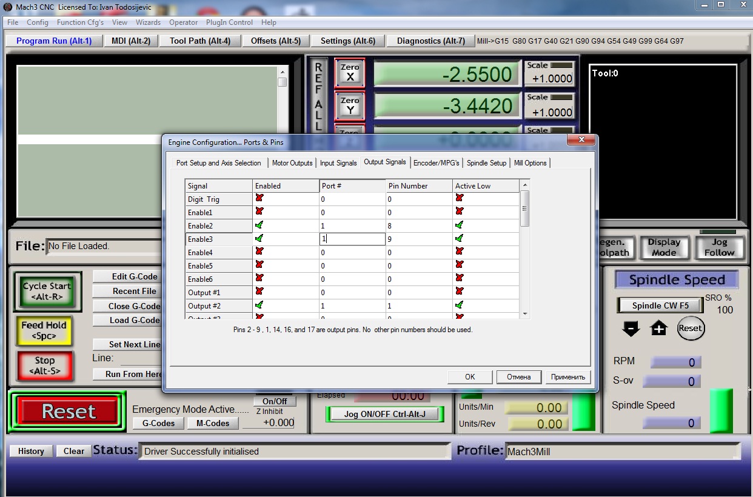Open the Function Cfg's menu
Screen dimensions: 753x497
click(x=80, y=22)
